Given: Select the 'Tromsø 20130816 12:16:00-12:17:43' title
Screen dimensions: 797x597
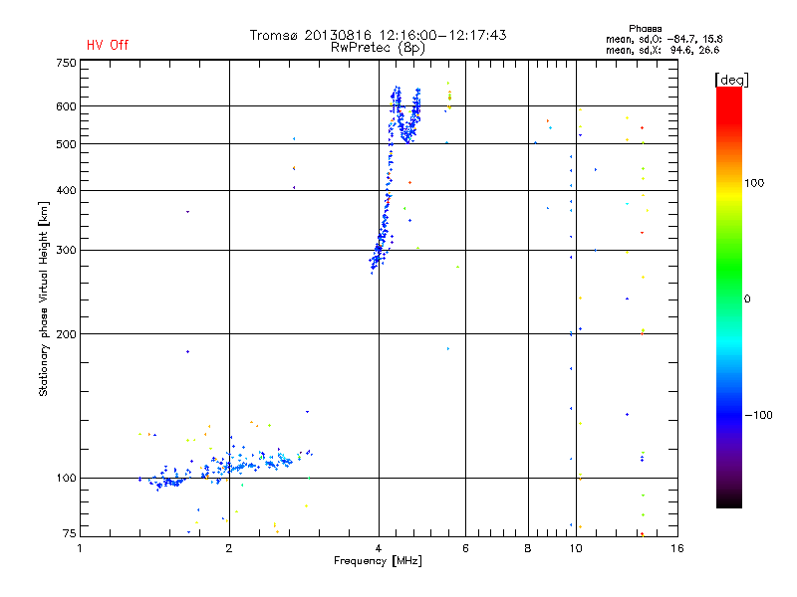Looking at the screenshot, I should click(378, 35).
